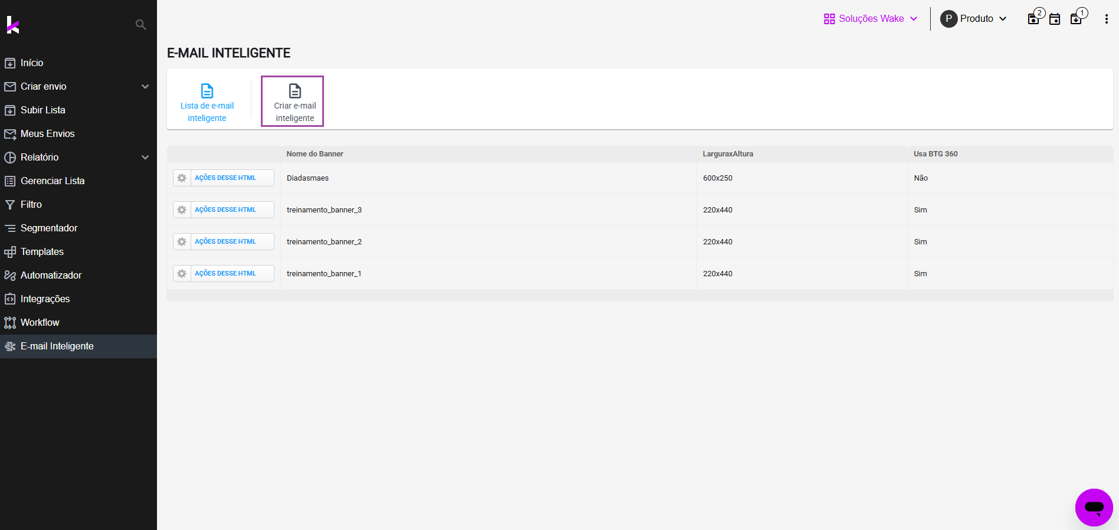Open Meus Envios menu item
This screenshot has height=530, width=1119.
(x=78, y=134)
